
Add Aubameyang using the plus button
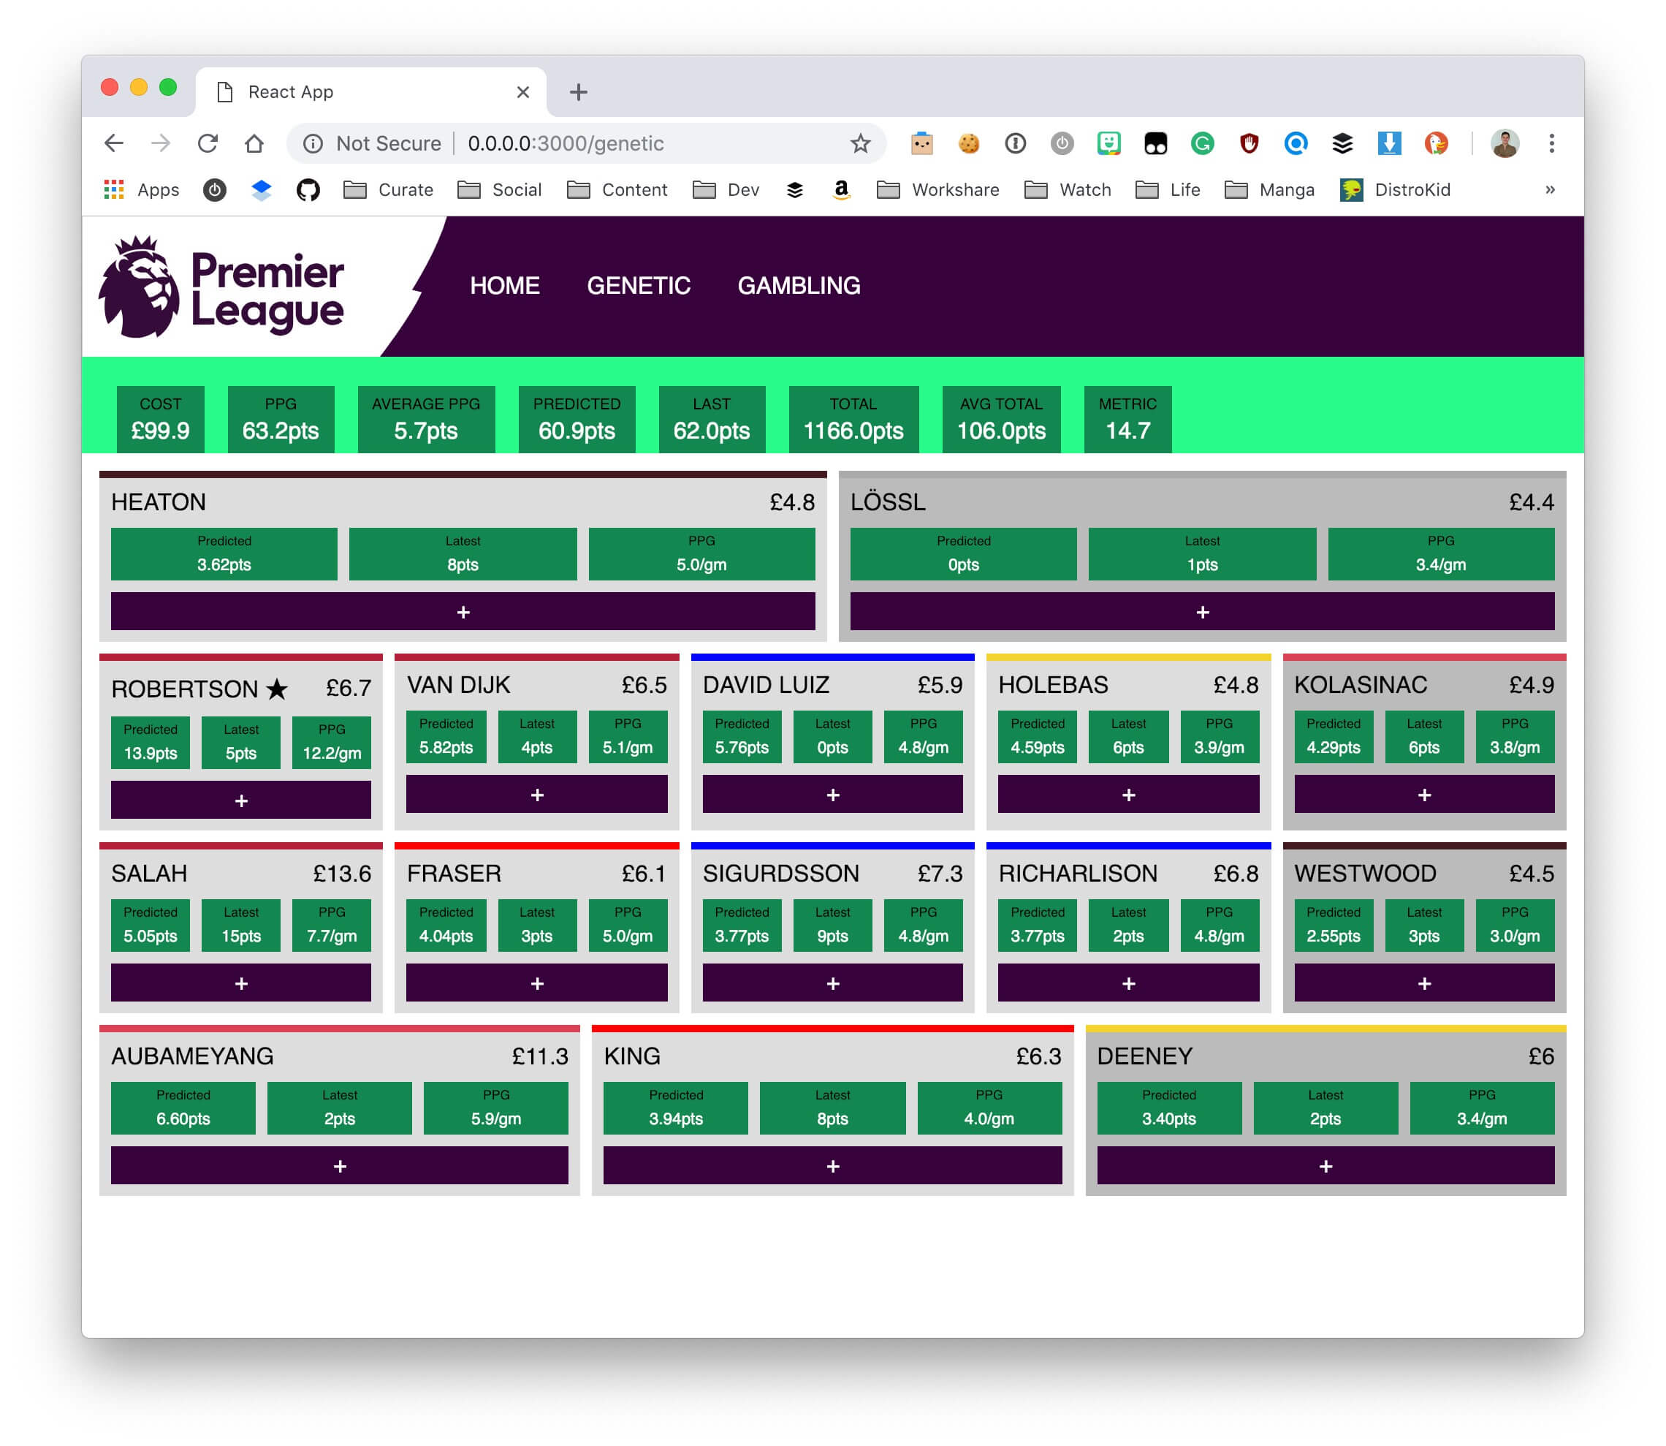(340, 1166)
